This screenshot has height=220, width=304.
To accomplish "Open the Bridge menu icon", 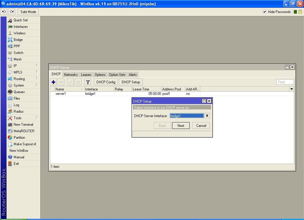I will (x=10, y=40).
